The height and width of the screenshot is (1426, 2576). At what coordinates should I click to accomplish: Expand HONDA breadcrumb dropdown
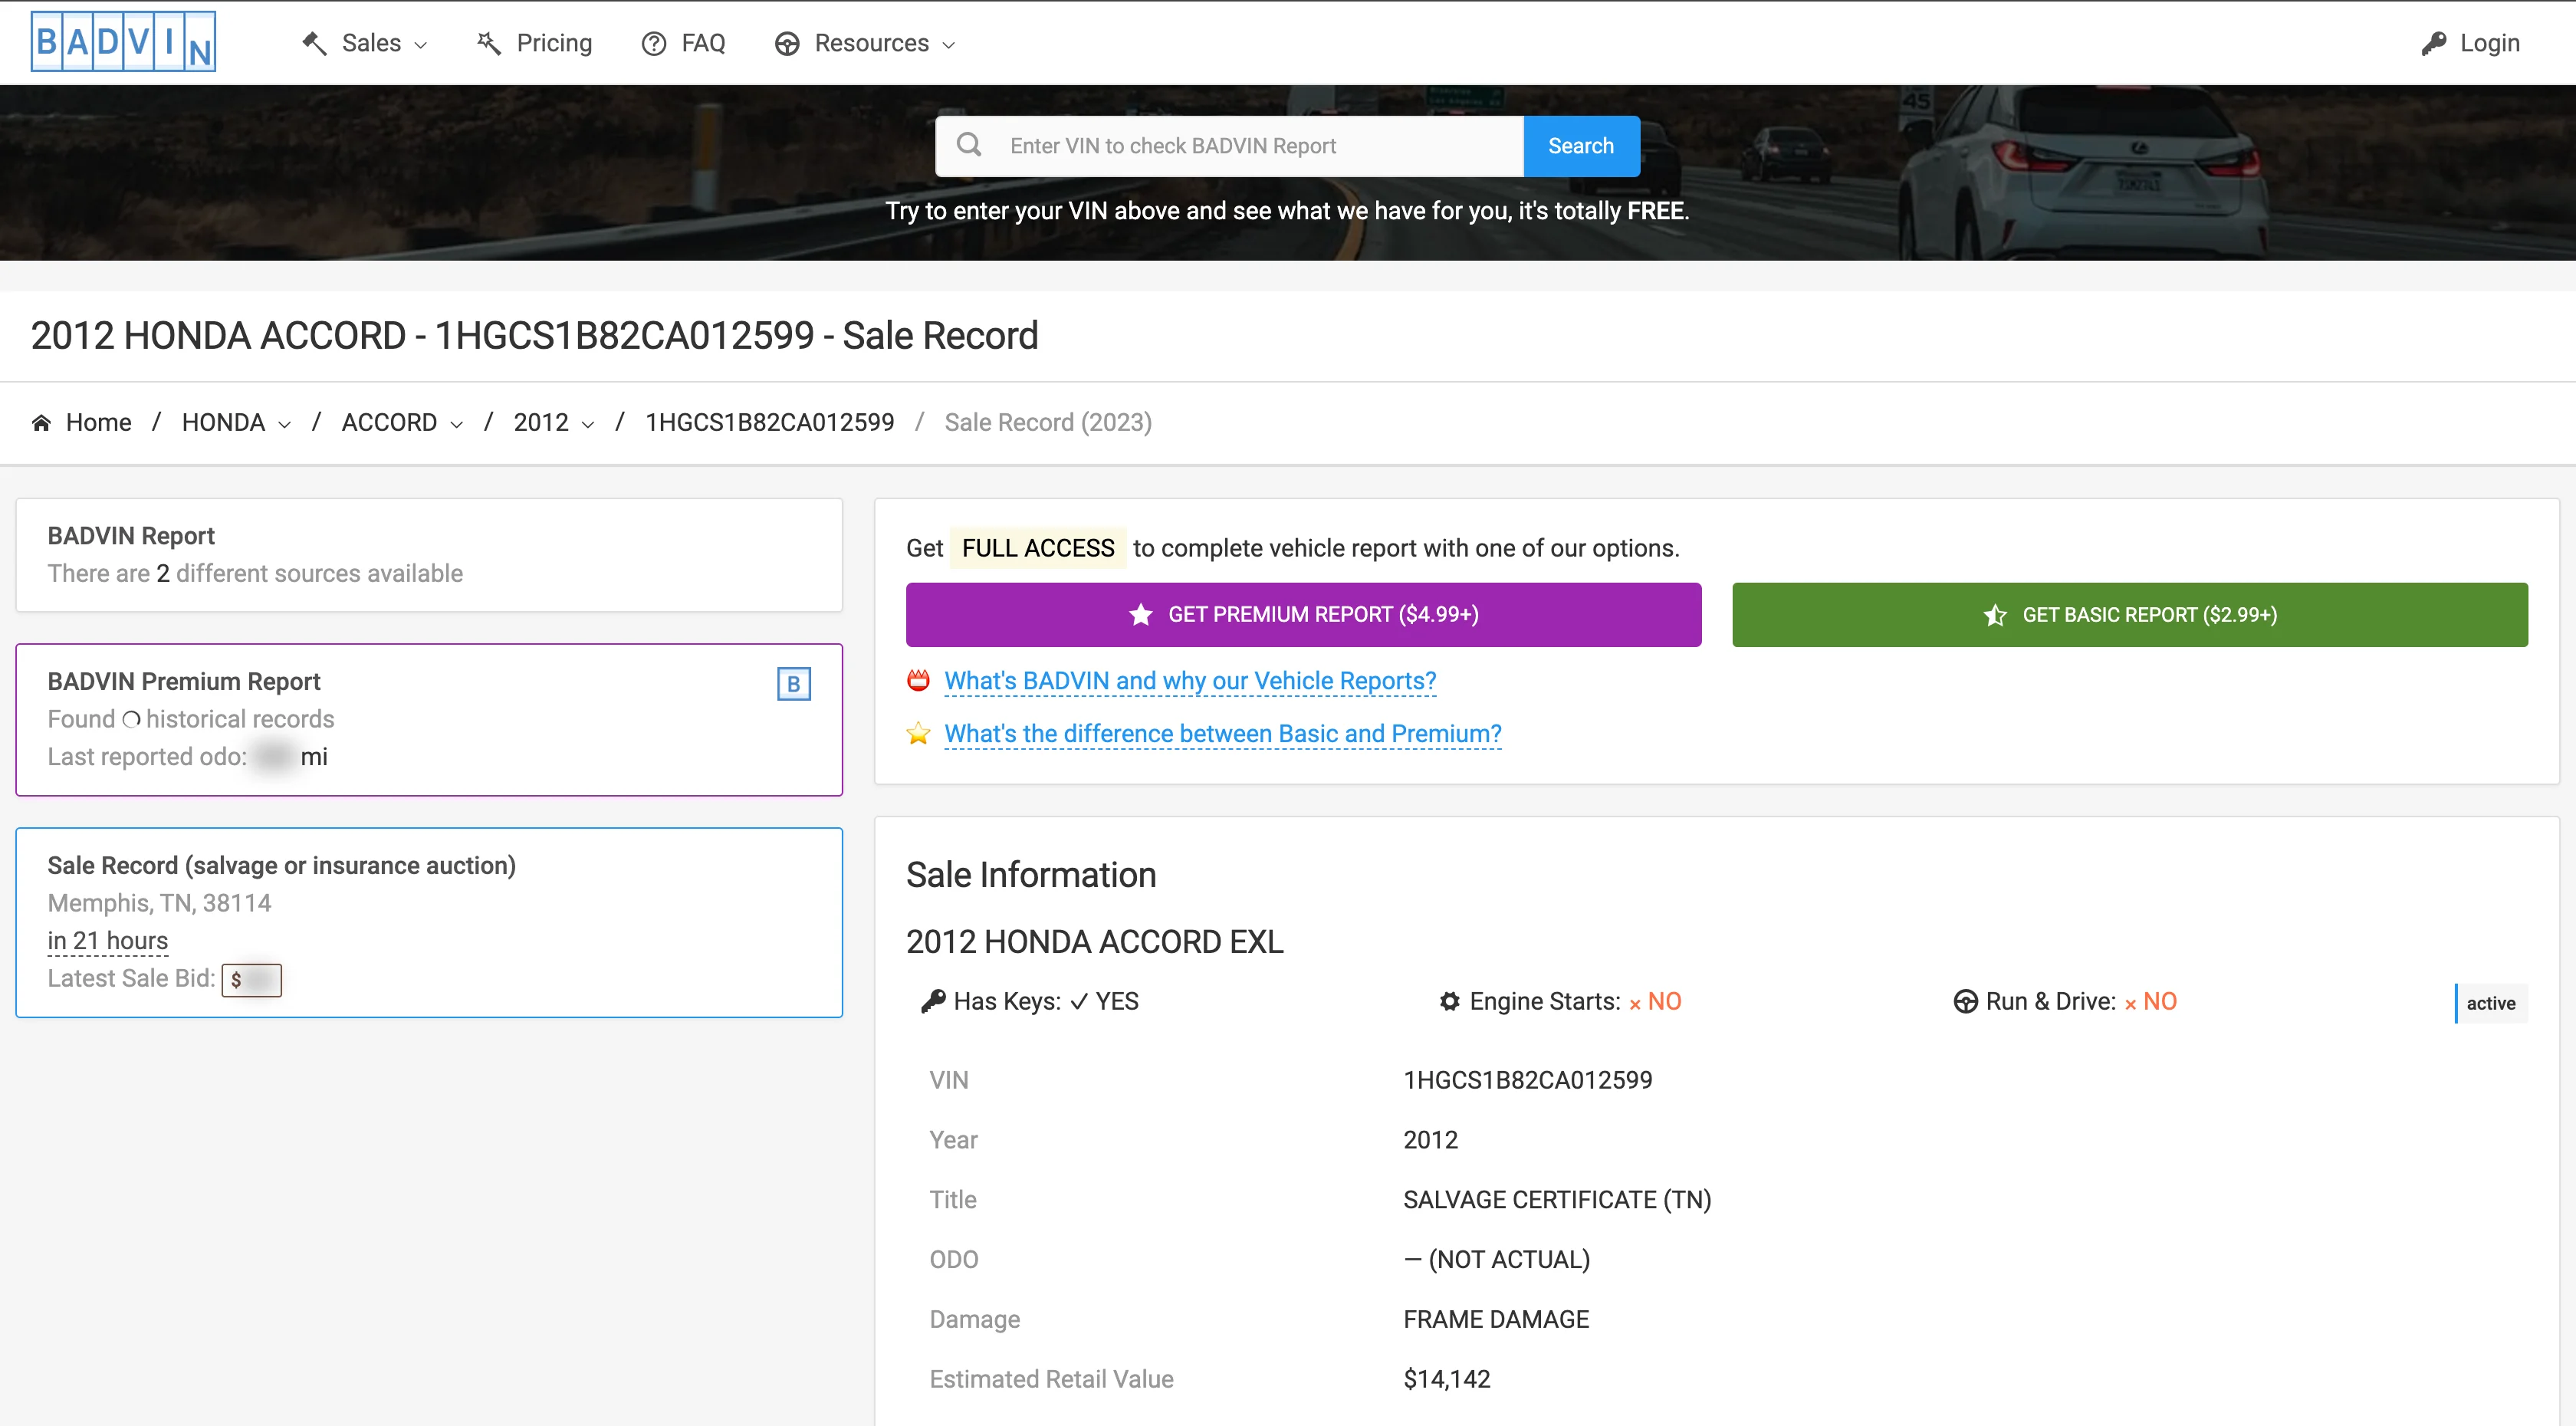tap(236, 423)
